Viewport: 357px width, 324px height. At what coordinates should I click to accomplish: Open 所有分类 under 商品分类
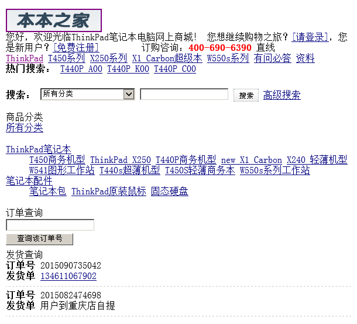(x=25, y=127)
